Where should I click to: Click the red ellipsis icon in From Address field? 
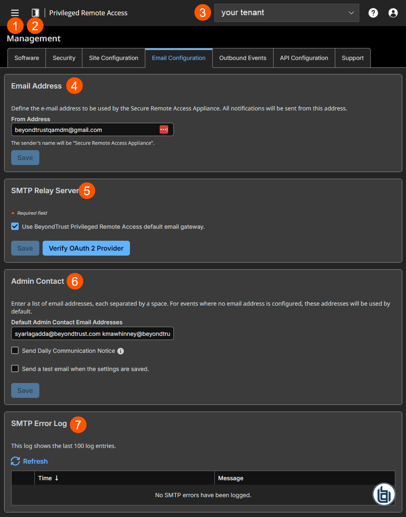point(164,129)
